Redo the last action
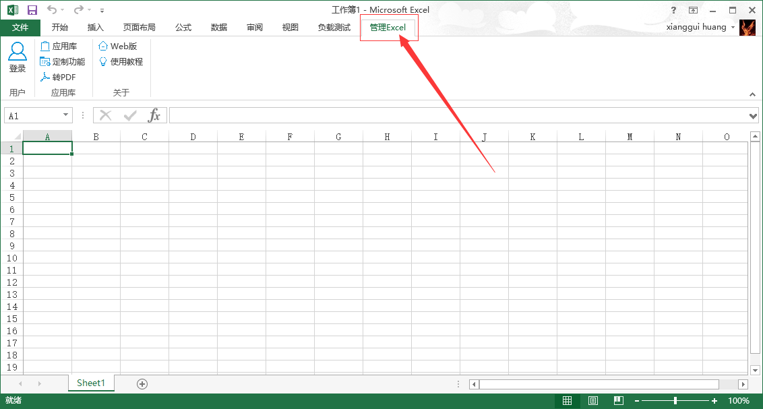Screen dimensions: 763x409 click(x=78, y=9)
